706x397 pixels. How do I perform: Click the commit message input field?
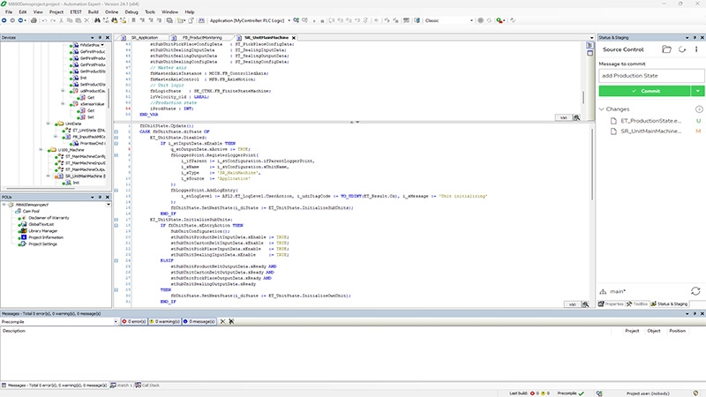tap(651, 76)
